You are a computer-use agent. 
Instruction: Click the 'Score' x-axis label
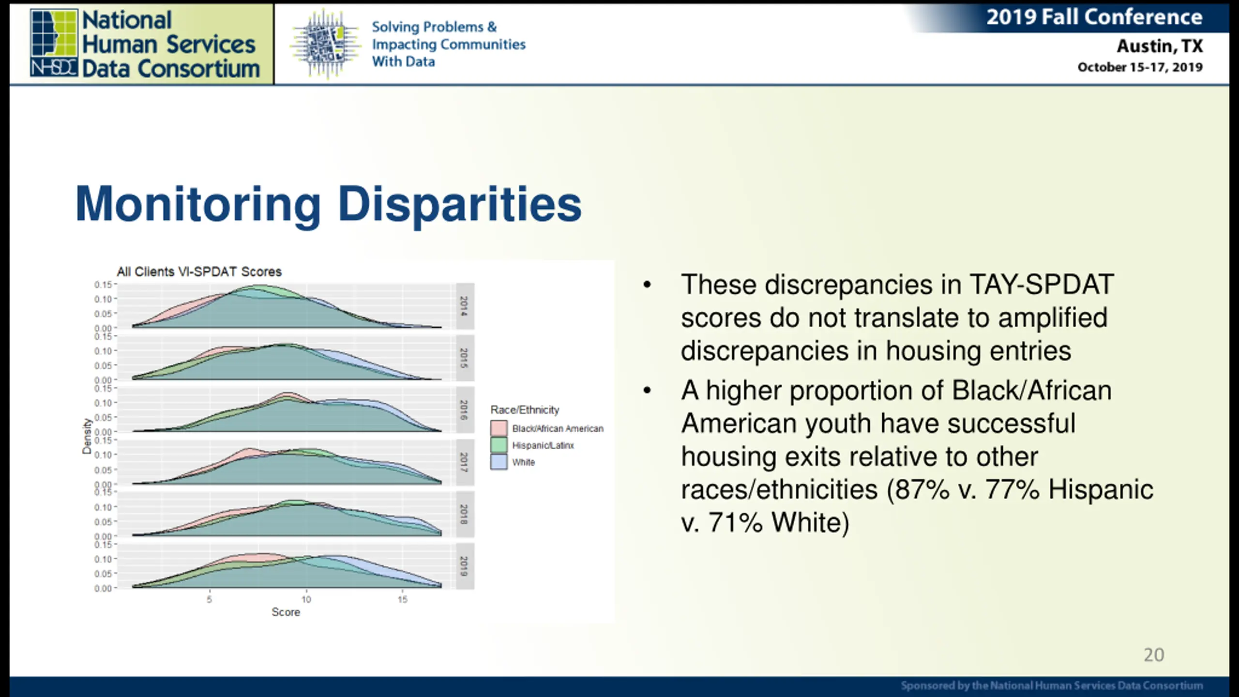click(x=286, y=612)
